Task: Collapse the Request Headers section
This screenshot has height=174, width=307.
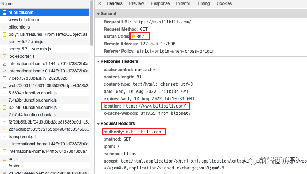Action: click(98, 124)
